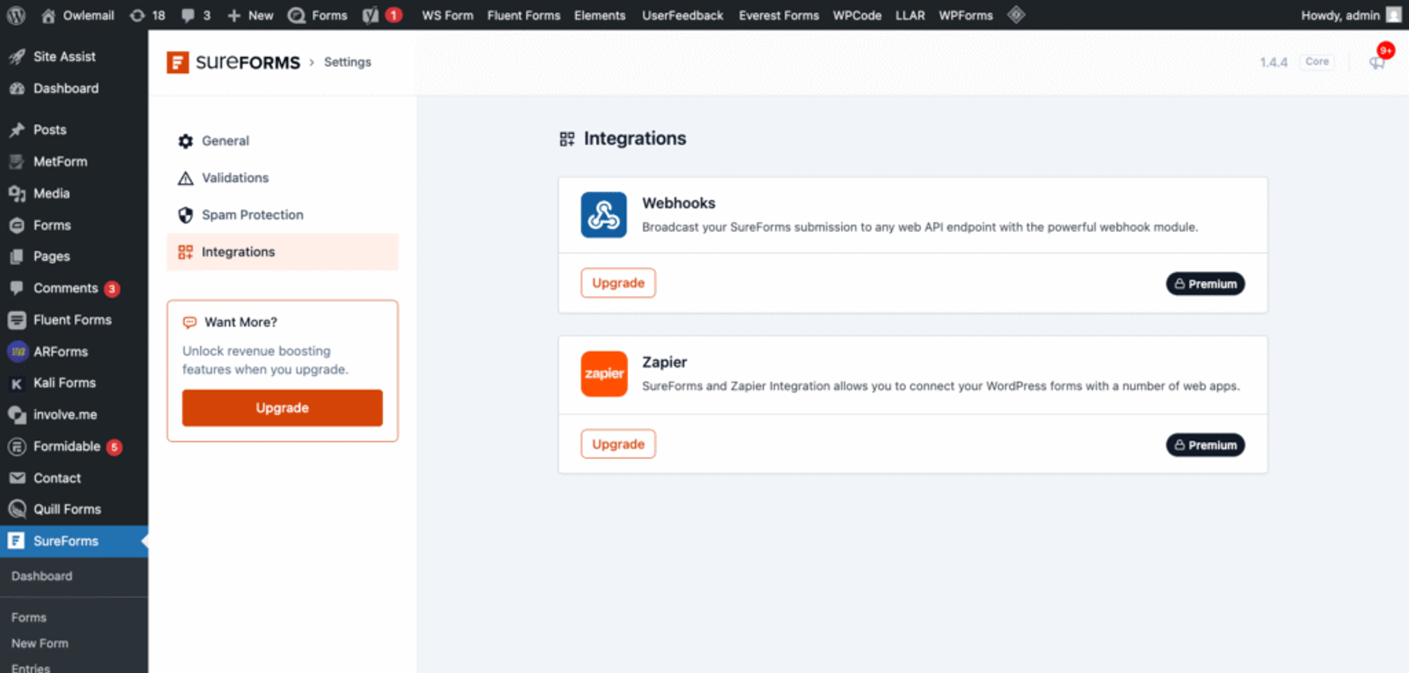Click Upgrade in the Zapier card

pyautogui.click(x=618, y=444)
